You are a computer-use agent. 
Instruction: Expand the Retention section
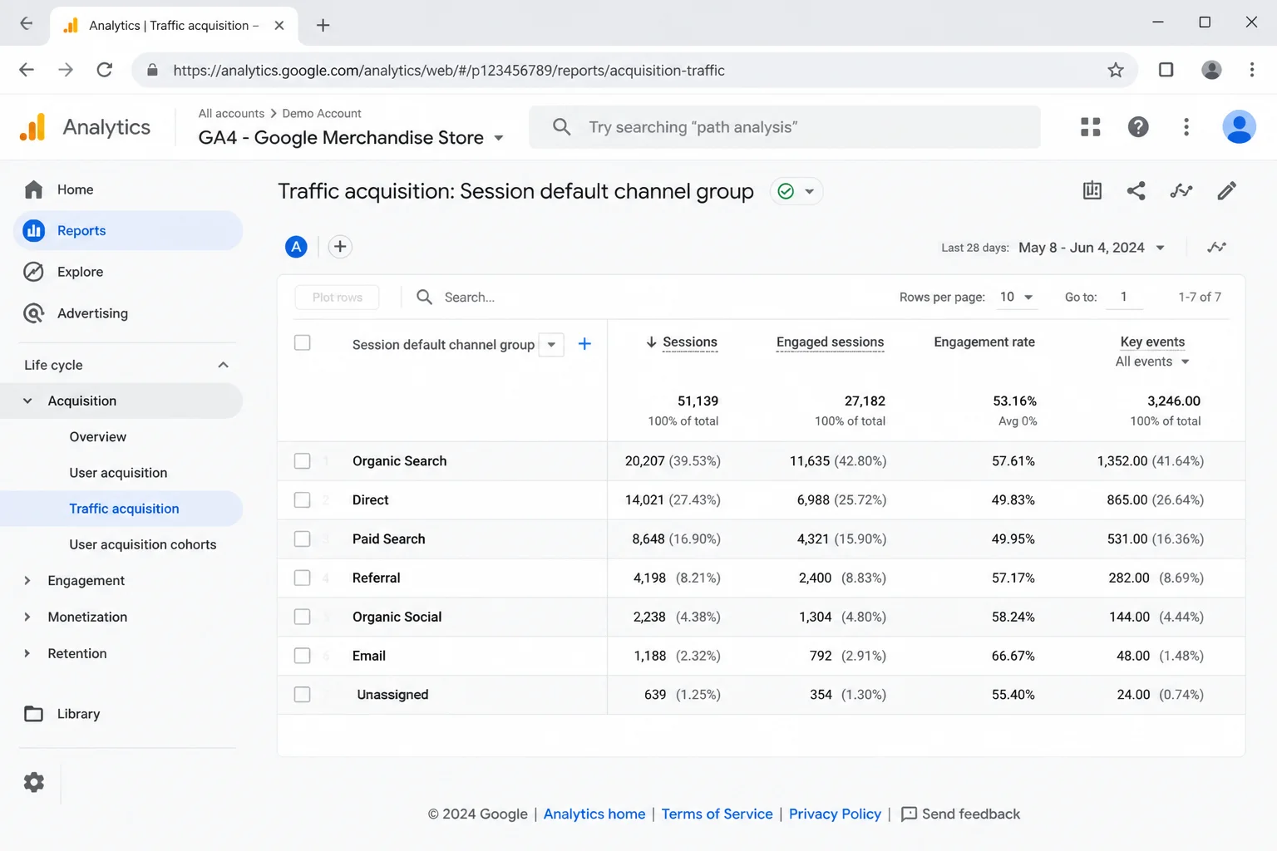pos(27,653)
